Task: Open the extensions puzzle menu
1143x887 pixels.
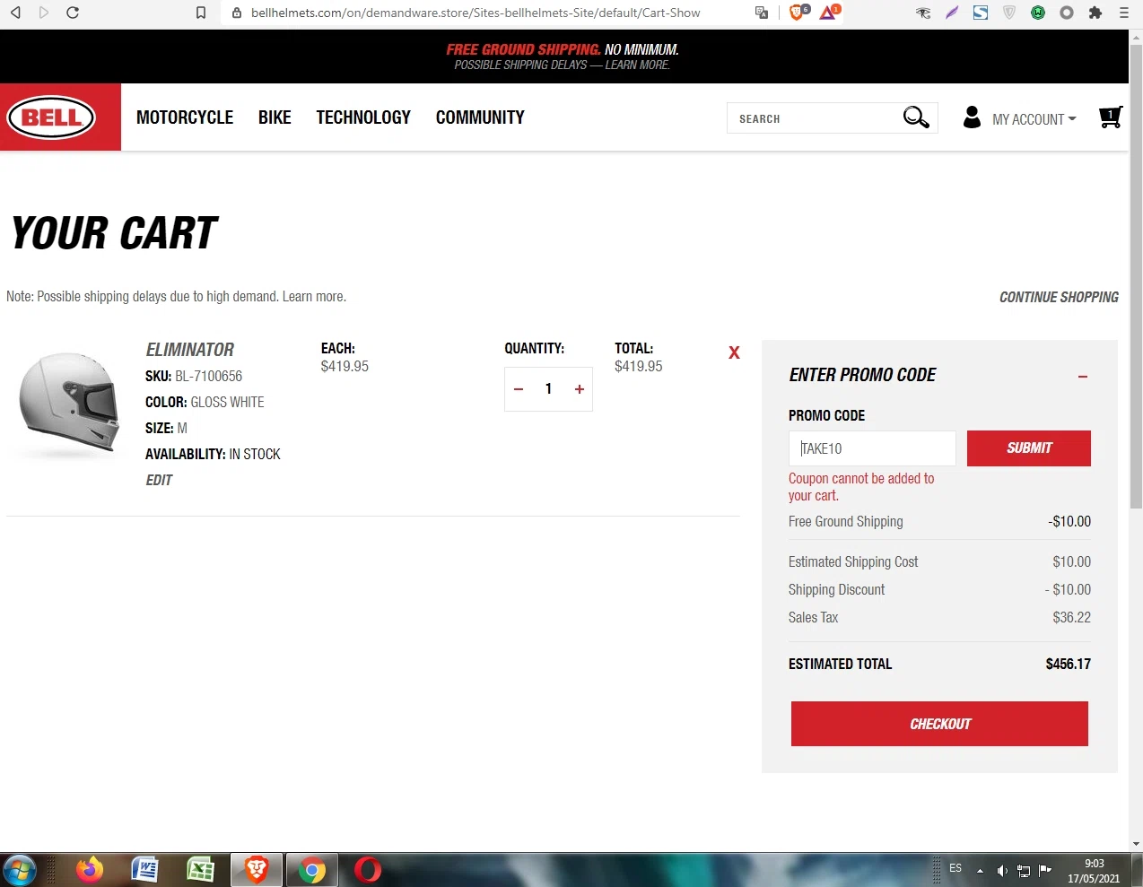Action: tap(1095, 13)
